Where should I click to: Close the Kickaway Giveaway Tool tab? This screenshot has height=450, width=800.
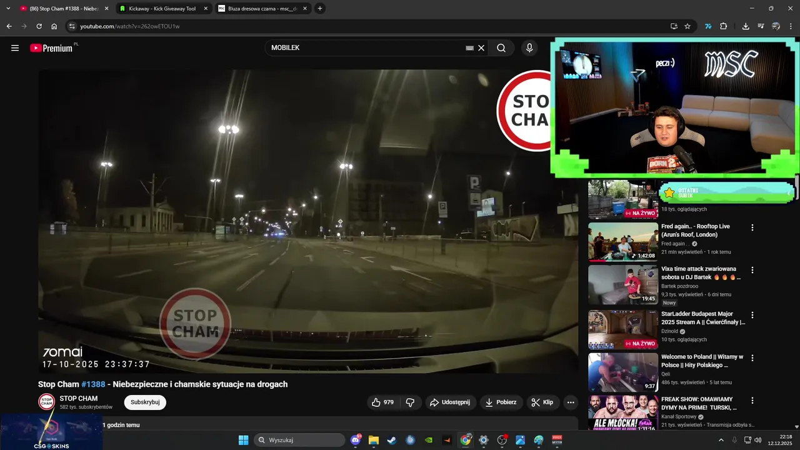pyautogui.click(x=205, y=9)
